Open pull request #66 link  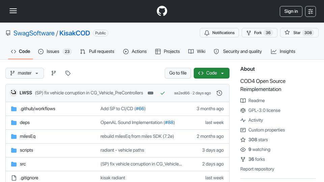point(140,109)
